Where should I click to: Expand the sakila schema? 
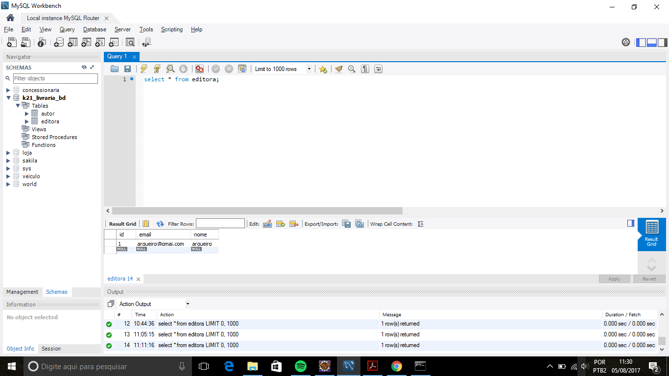point(8,161)
